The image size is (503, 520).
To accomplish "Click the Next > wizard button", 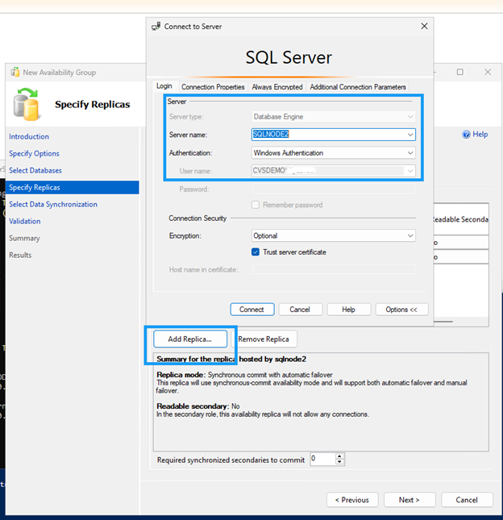I will click(x=409, y=500).
